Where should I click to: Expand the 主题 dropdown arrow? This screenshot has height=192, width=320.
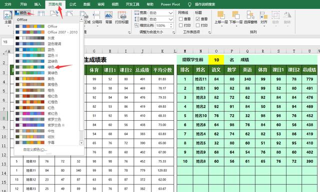[x=8, y=26]
